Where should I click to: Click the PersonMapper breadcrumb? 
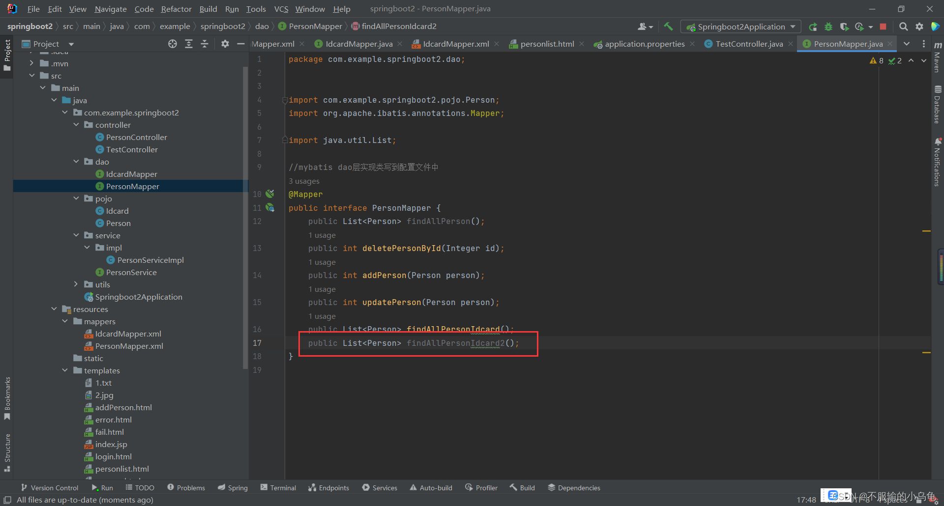click(x=310, y=27)
